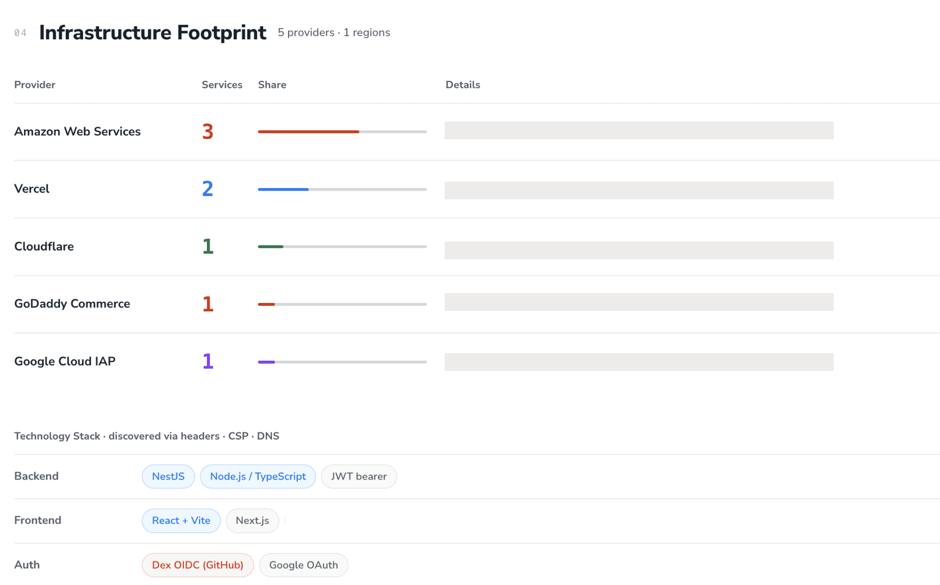Select the Google OAuth tag

pos(303,565)
